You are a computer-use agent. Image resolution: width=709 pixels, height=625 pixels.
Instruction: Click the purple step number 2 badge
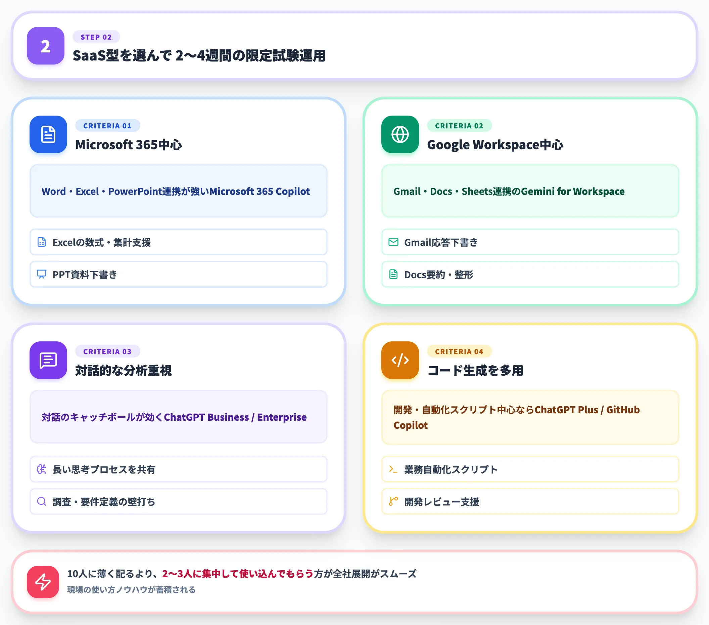(x=45, y=46)
